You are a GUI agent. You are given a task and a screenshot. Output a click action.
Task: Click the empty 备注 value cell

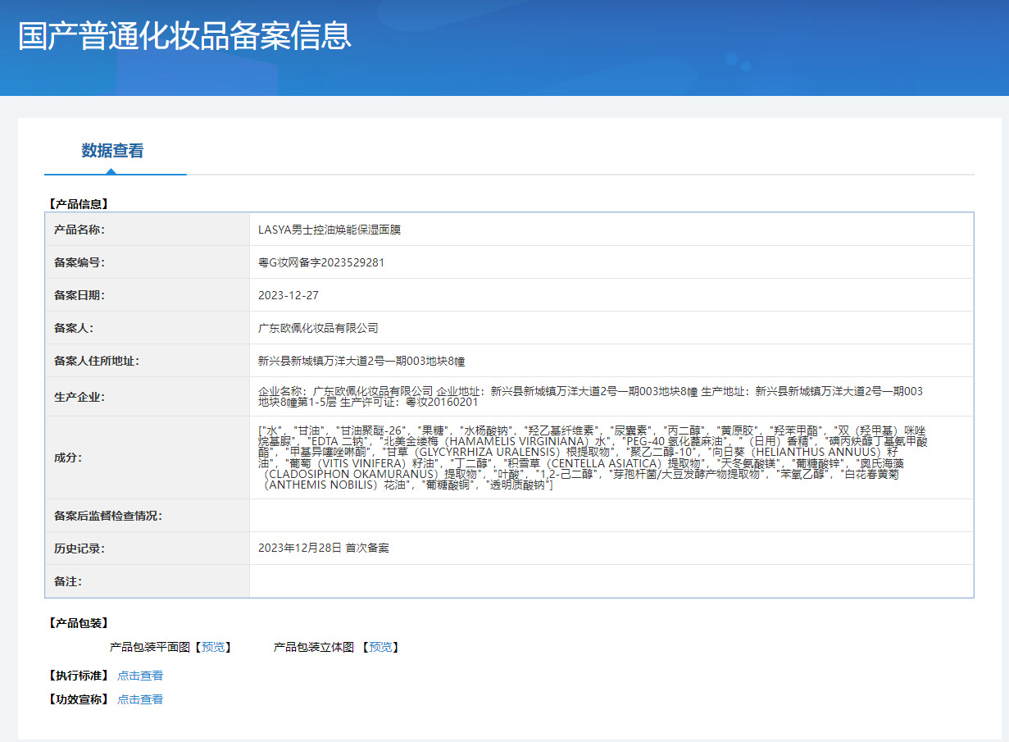(611, 581)
